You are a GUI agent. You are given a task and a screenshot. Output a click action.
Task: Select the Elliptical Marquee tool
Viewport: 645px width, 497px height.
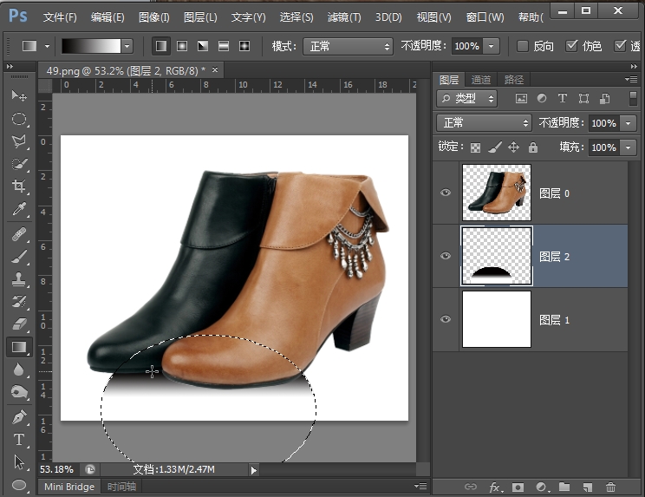click(18, 119)
